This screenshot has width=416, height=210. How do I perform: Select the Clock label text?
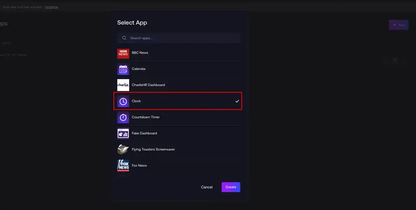136,101
